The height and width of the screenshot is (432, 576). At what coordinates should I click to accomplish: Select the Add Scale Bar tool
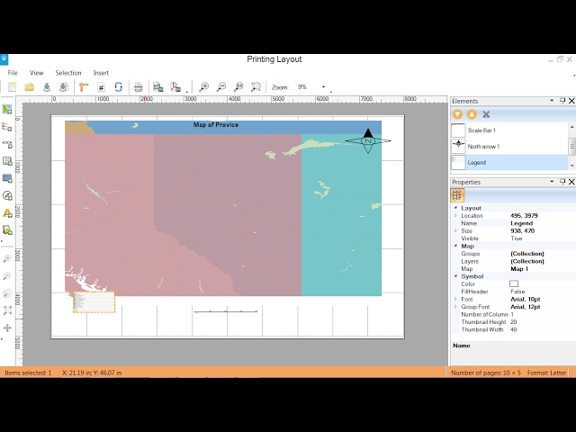click(x=7, y=144)
